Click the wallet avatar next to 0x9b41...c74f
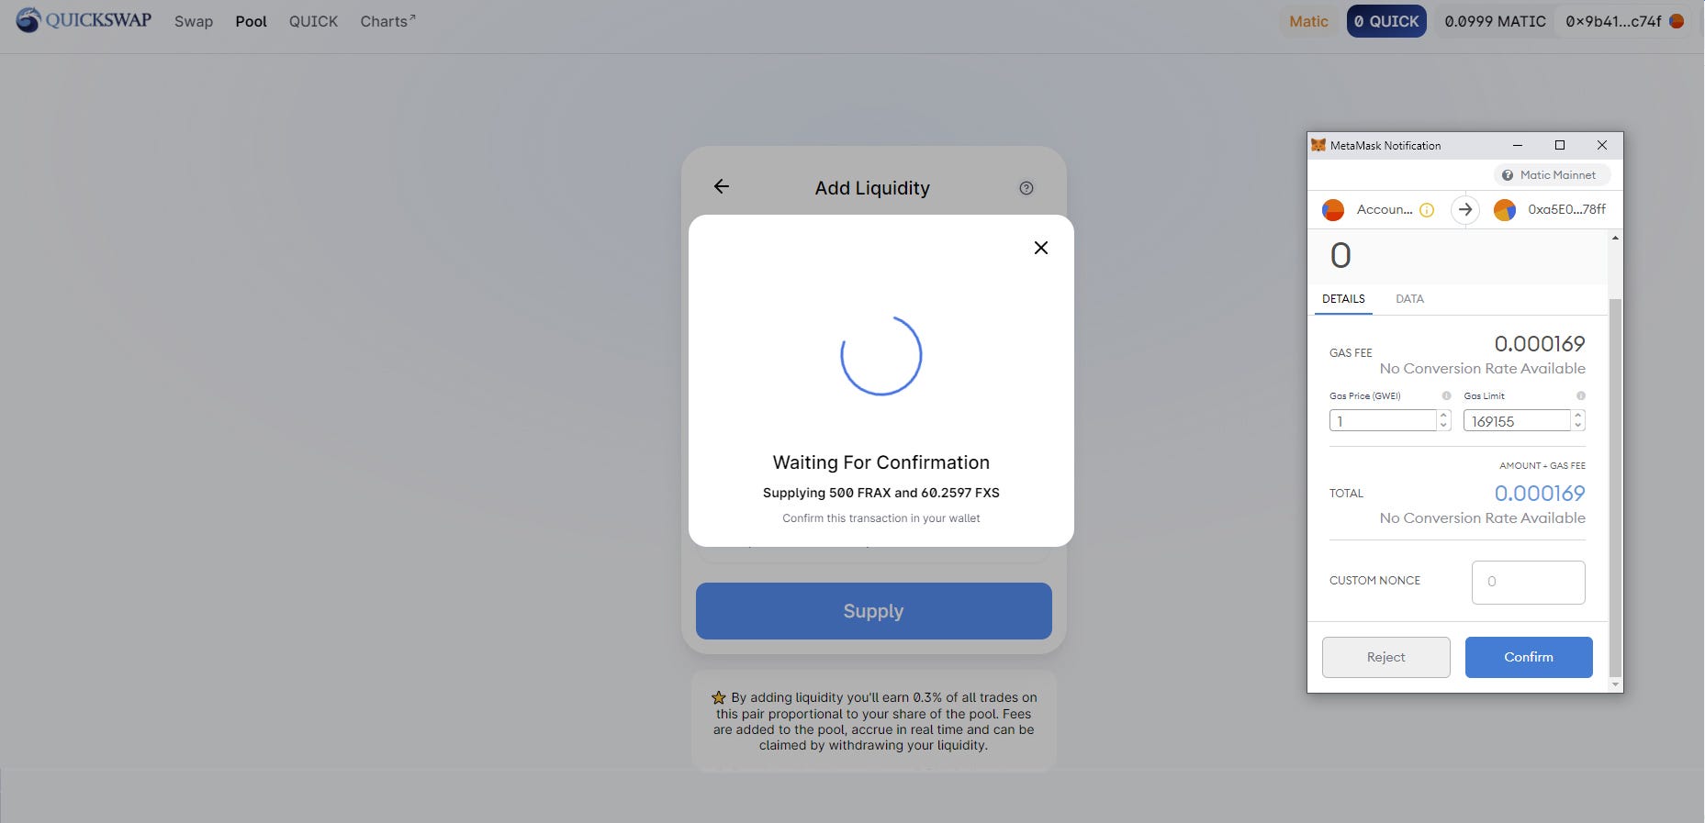 (1677, 21)
